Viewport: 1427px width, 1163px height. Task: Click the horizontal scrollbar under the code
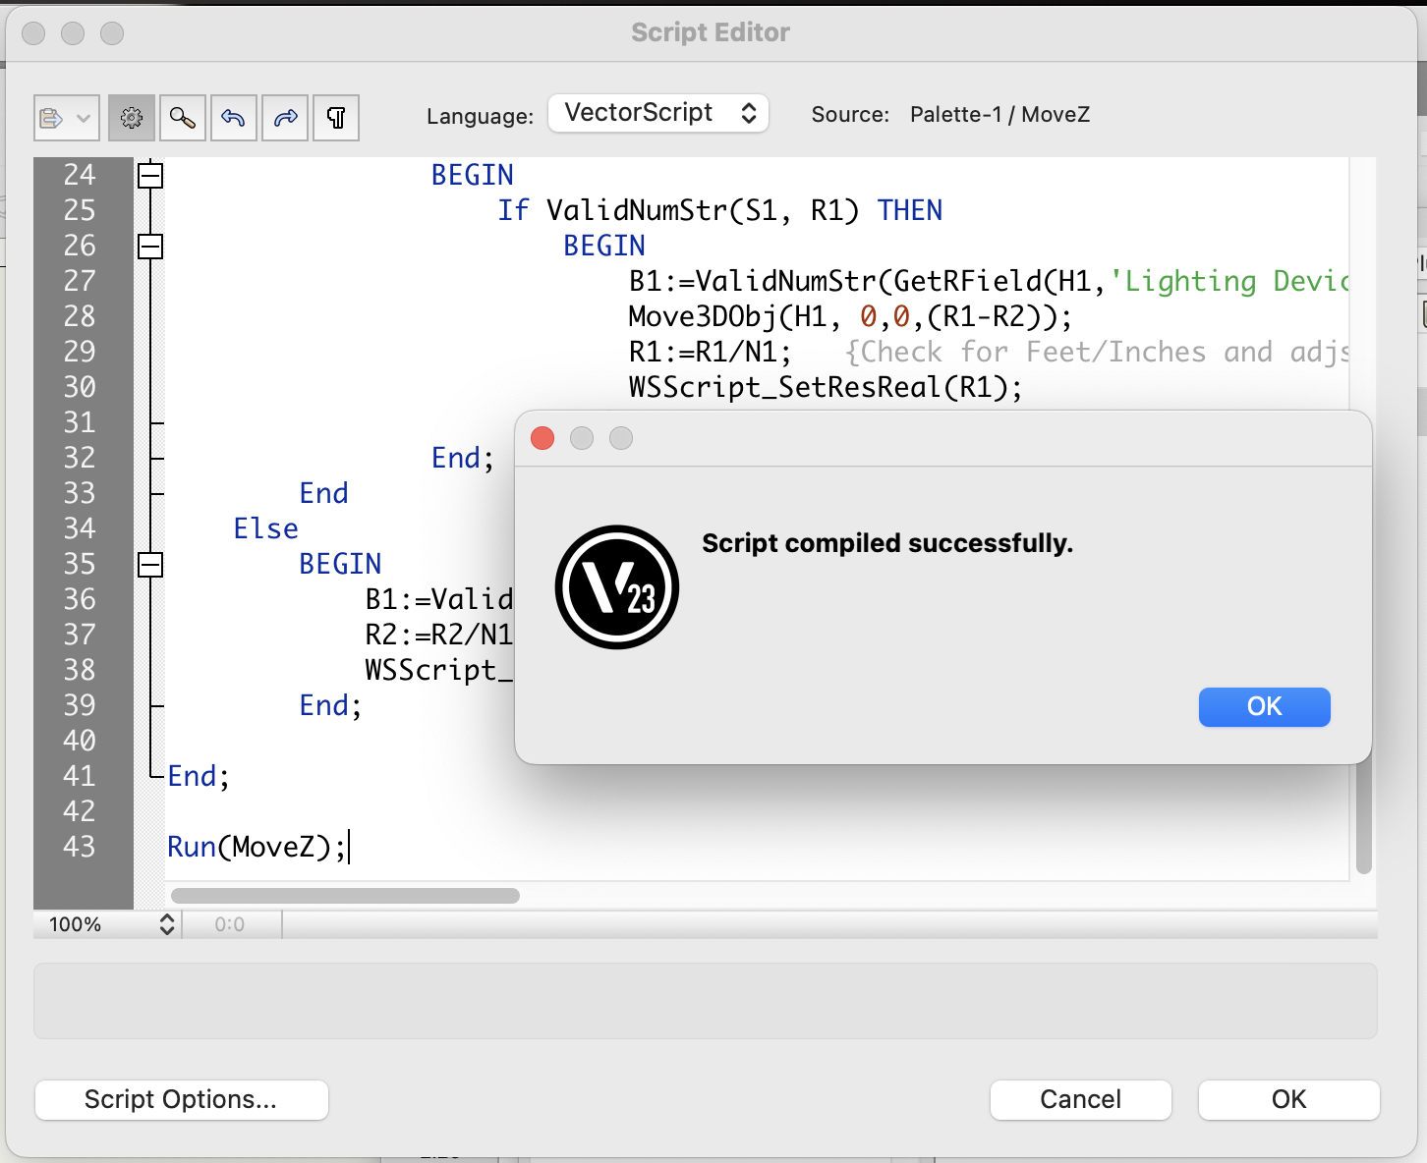point(345,896)
